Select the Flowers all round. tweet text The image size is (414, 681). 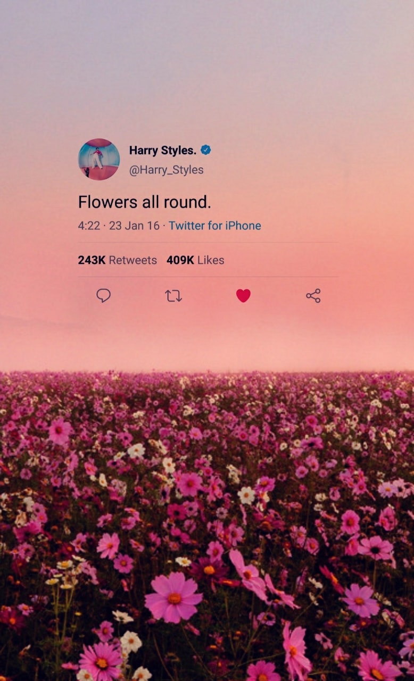tap(145, 202)
